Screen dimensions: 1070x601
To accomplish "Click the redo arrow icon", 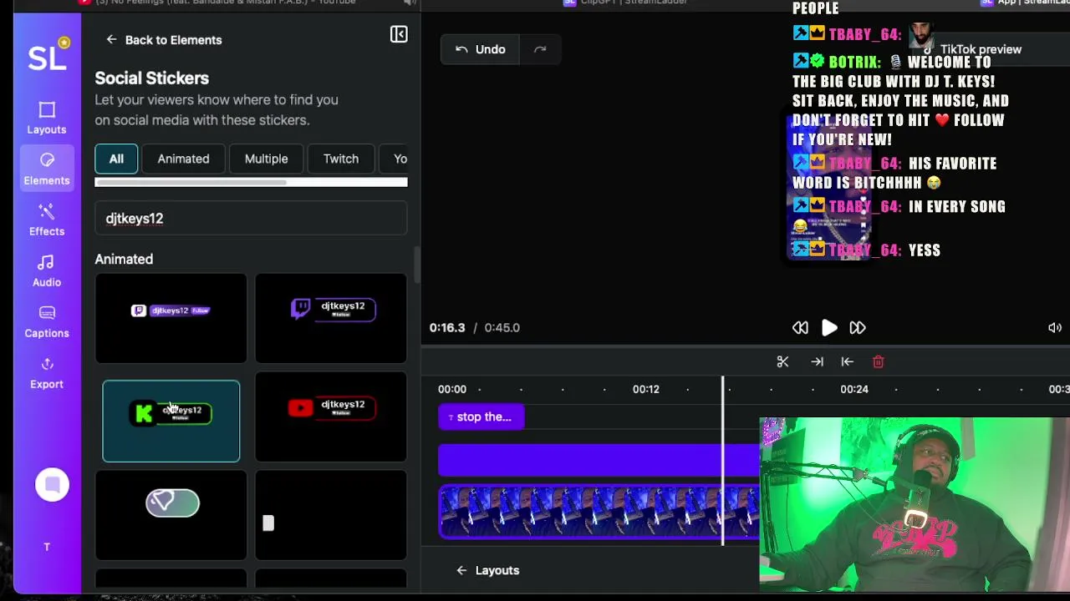I will (540, 49).
